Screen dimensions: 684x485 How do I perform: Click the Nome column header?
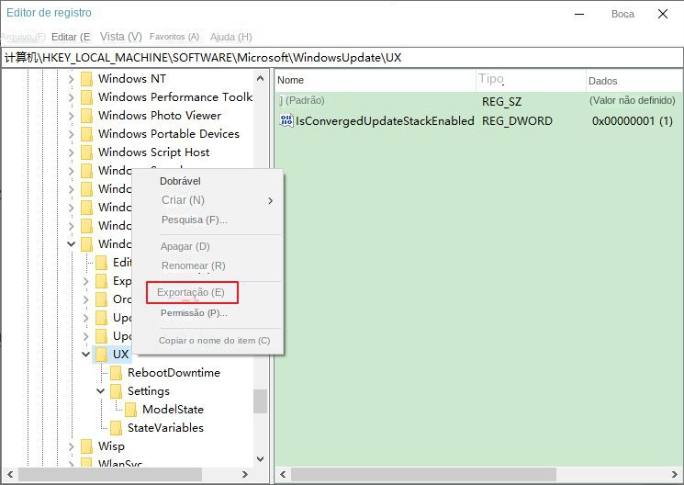pyautogui.click(x=291, y=81)
